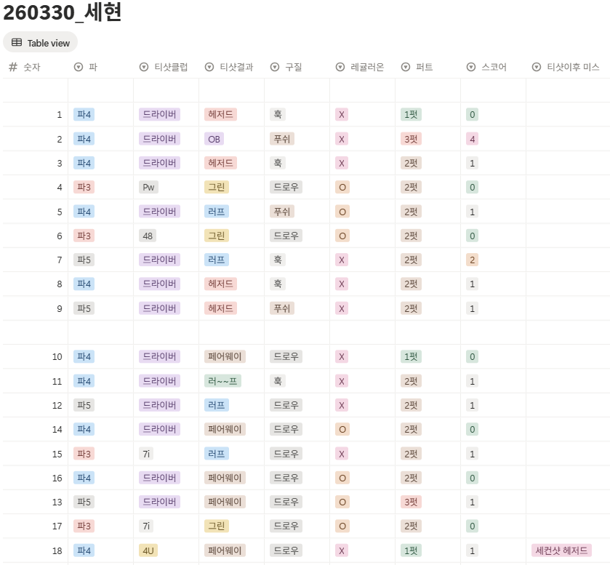Click the select icon beside 티샷결과 header
The height and width of the screenshot is (565, 610).
209,67
